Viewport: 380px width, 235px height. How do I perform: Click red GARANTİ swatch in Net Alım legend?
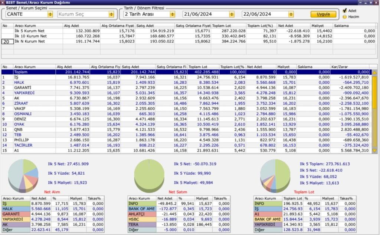coord(16,214)
